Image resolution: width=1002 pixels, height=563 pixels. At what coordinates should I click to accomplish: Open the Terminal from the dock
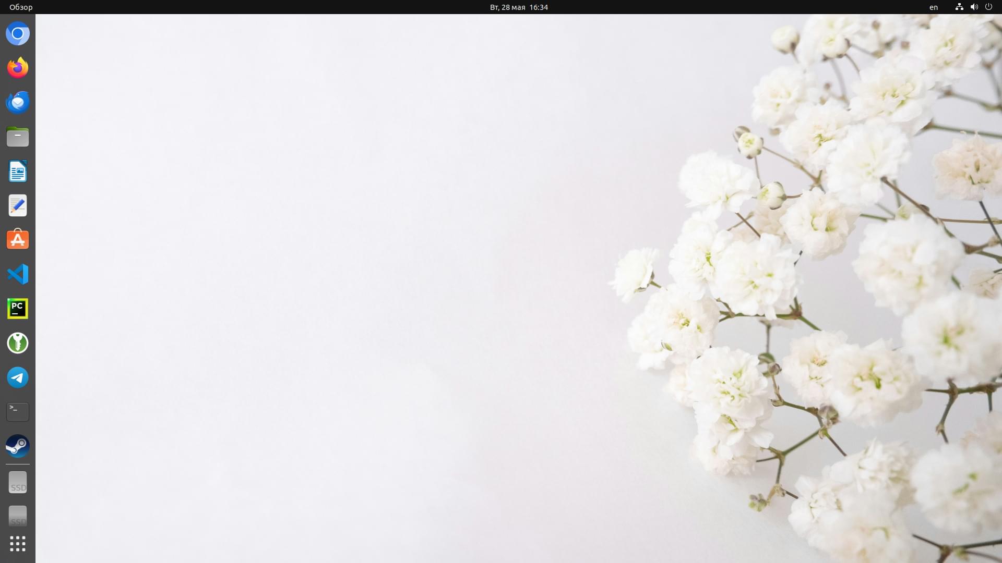point(18,412)
